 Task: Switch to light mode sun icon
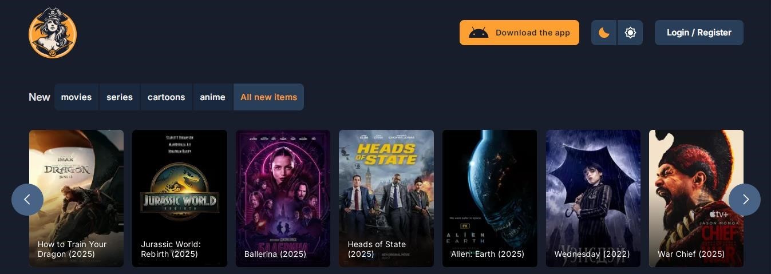630,33
